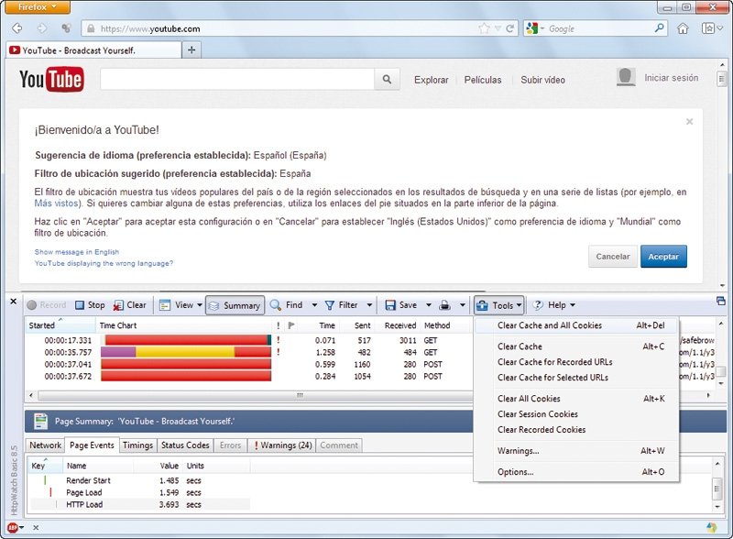733x539 pixels.
Task: Stop recording in HttpWatch
Action: pos(90,305)
